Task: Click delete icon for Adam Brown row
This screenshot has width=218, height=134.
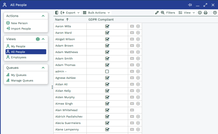Action: (x=138, y=46)
